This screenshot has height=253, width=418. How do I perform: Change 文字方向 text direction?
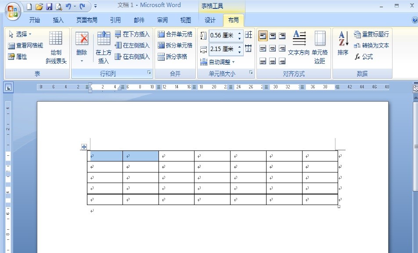point(299,43)
